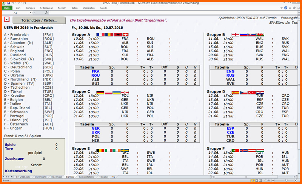Click the England flag in Gruppe B
Screen dimensions: 302x184
pos(235,35)
